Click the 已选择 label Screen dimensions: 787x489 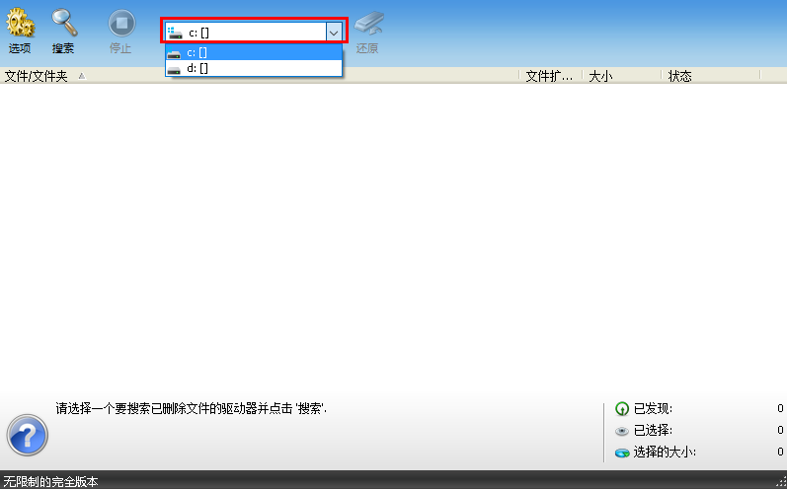coord(653,431)
